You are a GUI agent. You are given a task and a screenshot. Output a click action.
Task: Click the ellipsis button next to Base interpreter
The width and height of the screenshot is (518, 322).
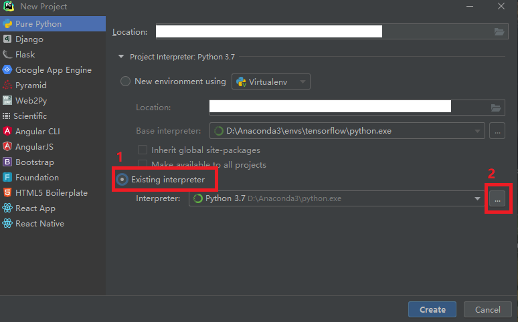497,131
